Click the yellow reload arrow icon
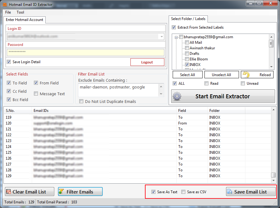Image resolution: width=280 pixels, height=208 pixels. point(246,75)
